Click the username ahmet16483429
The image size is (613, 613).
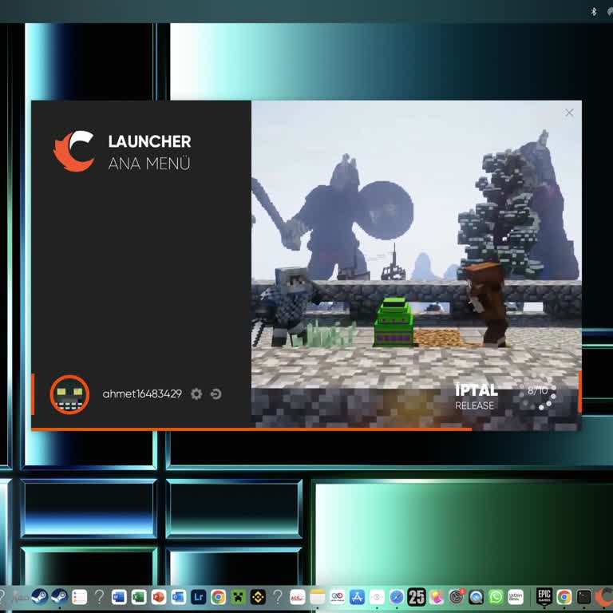[x=142, y=394]
